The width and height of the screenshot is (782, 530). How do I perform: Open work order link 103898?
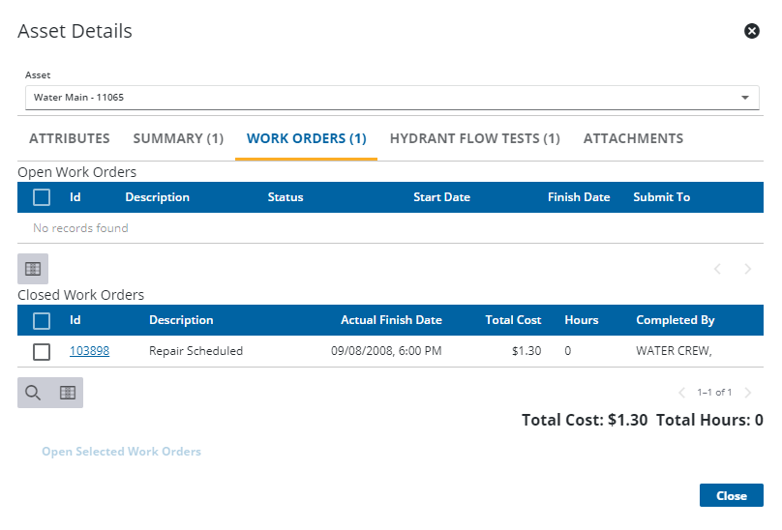[89, 351]
